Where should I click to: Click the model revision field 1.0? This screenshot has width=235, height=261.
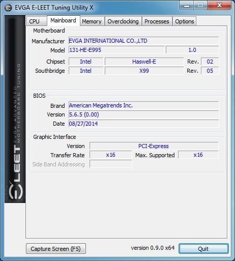[192, 50]
